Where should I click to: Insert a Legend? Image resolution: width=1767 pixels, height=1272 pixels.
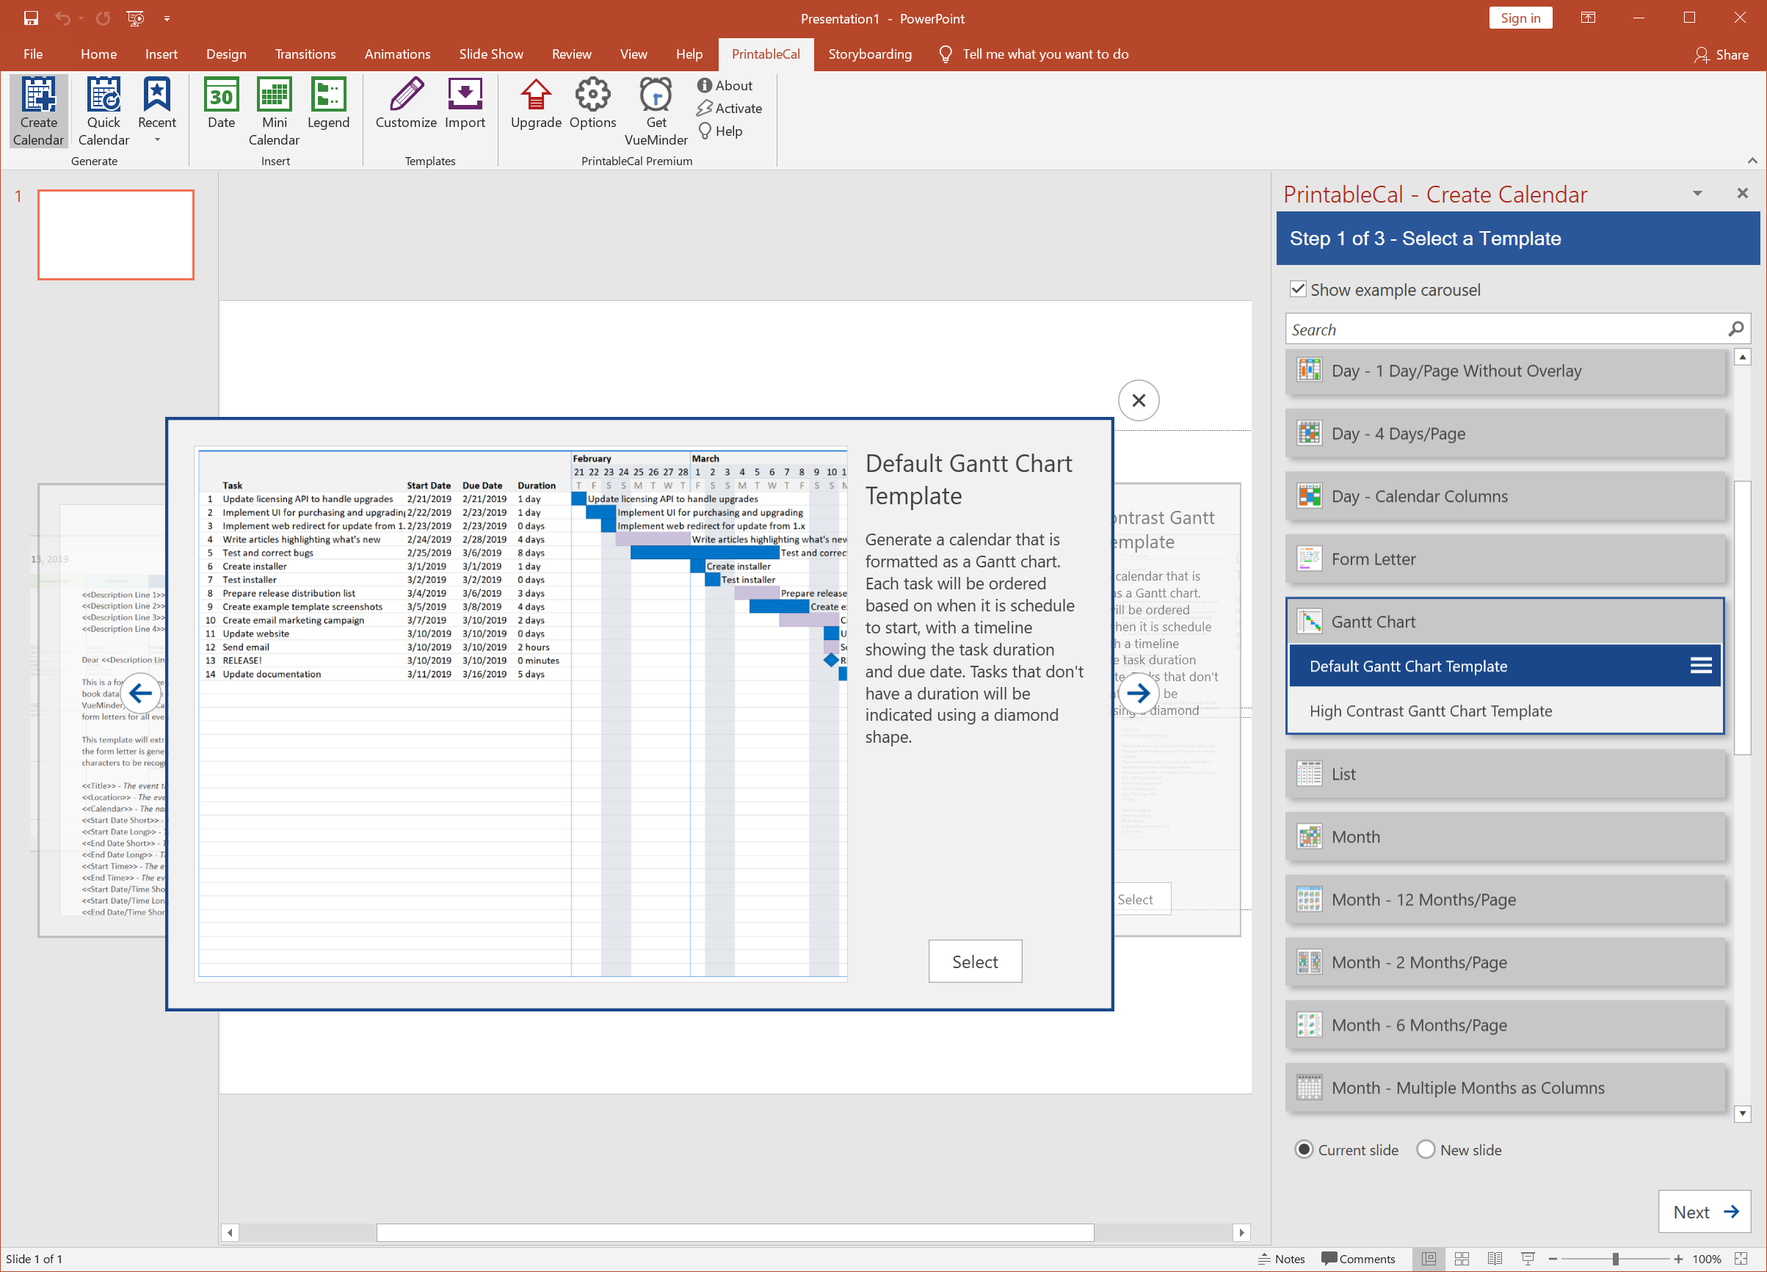coord(328,103)
